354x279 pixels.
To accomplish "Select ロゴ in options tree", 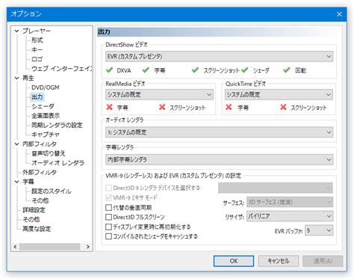I will [x=37, y=59].
